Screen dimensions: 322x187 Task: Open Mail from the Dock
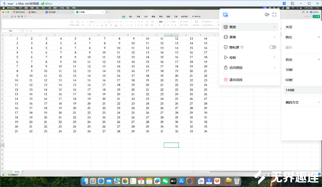[109, 181]
